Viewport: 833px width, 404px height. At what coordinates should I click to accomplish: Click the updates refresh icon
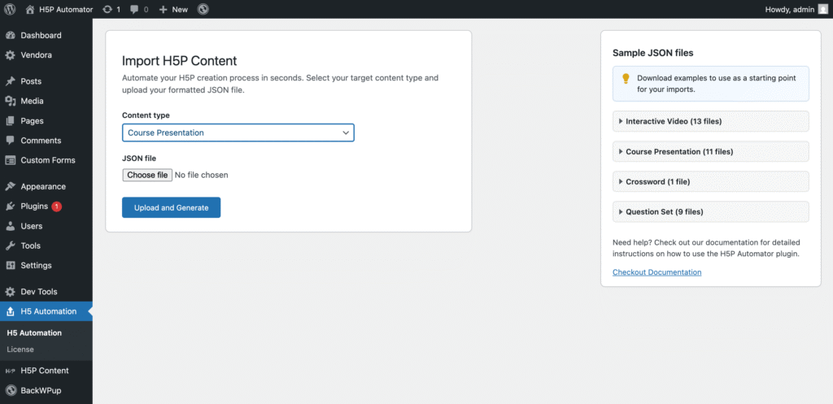point(107,9)
